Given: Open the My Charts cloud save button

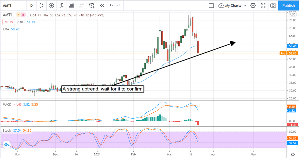Looking at the screenshot, I should tap(230, 5).
